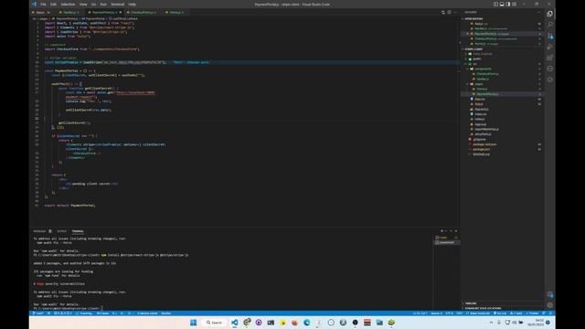Screen dimensions: 585x329
Task: Open the new terminal dropdown arrow
Action: coord(446,231)
